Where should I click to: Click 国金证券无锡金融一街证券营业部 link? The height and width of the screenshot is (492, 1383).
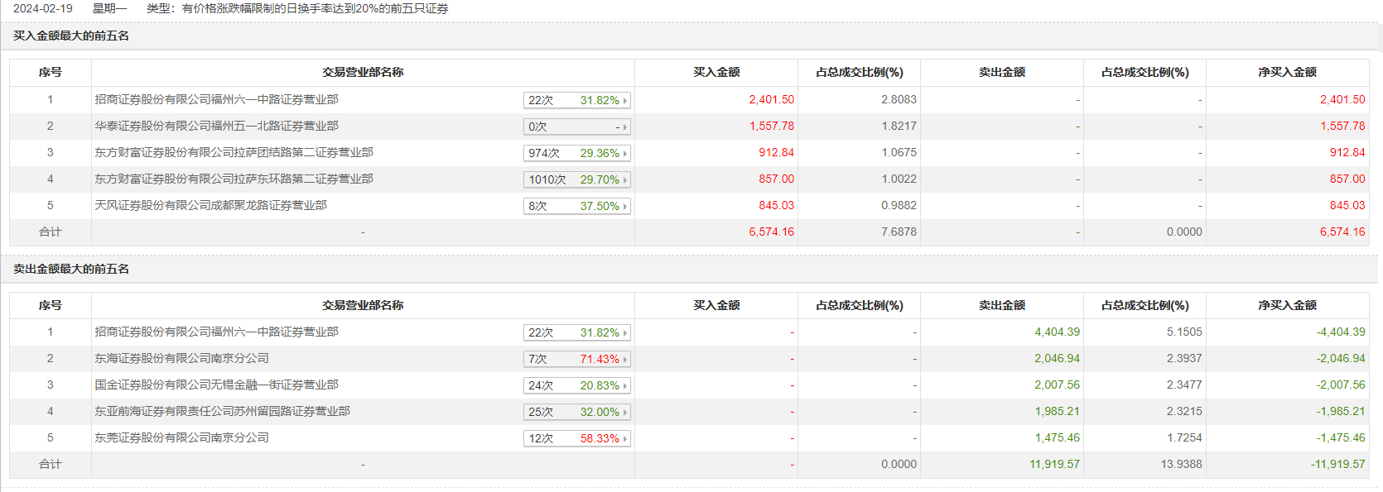[216, 385]
